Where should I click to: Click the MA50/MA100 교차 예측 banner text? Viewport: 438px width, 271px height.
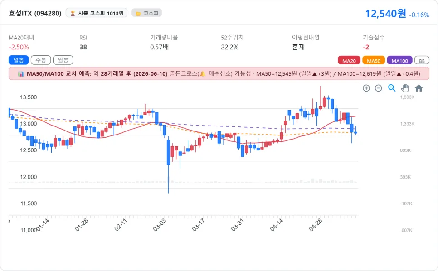click(x=219, y=74)
